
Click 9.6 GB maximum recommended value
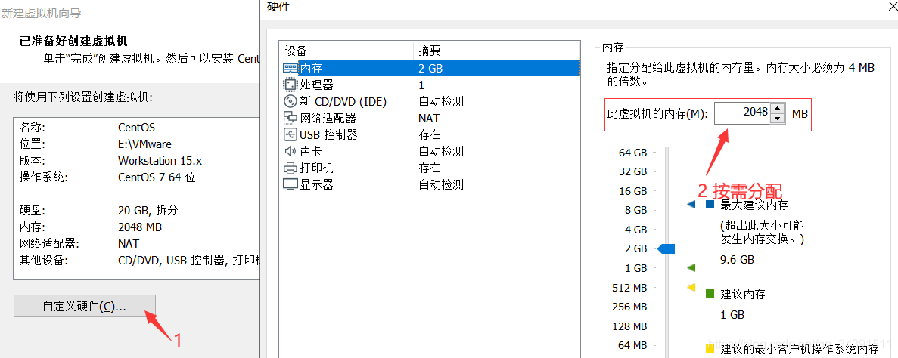pos(737,260)
